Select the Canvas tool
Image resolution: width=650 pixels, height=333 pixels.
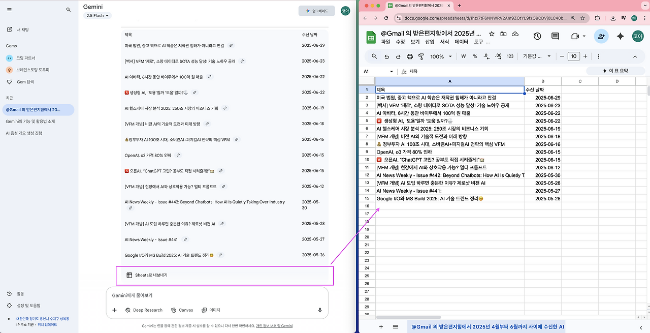[x=182, y=310]
